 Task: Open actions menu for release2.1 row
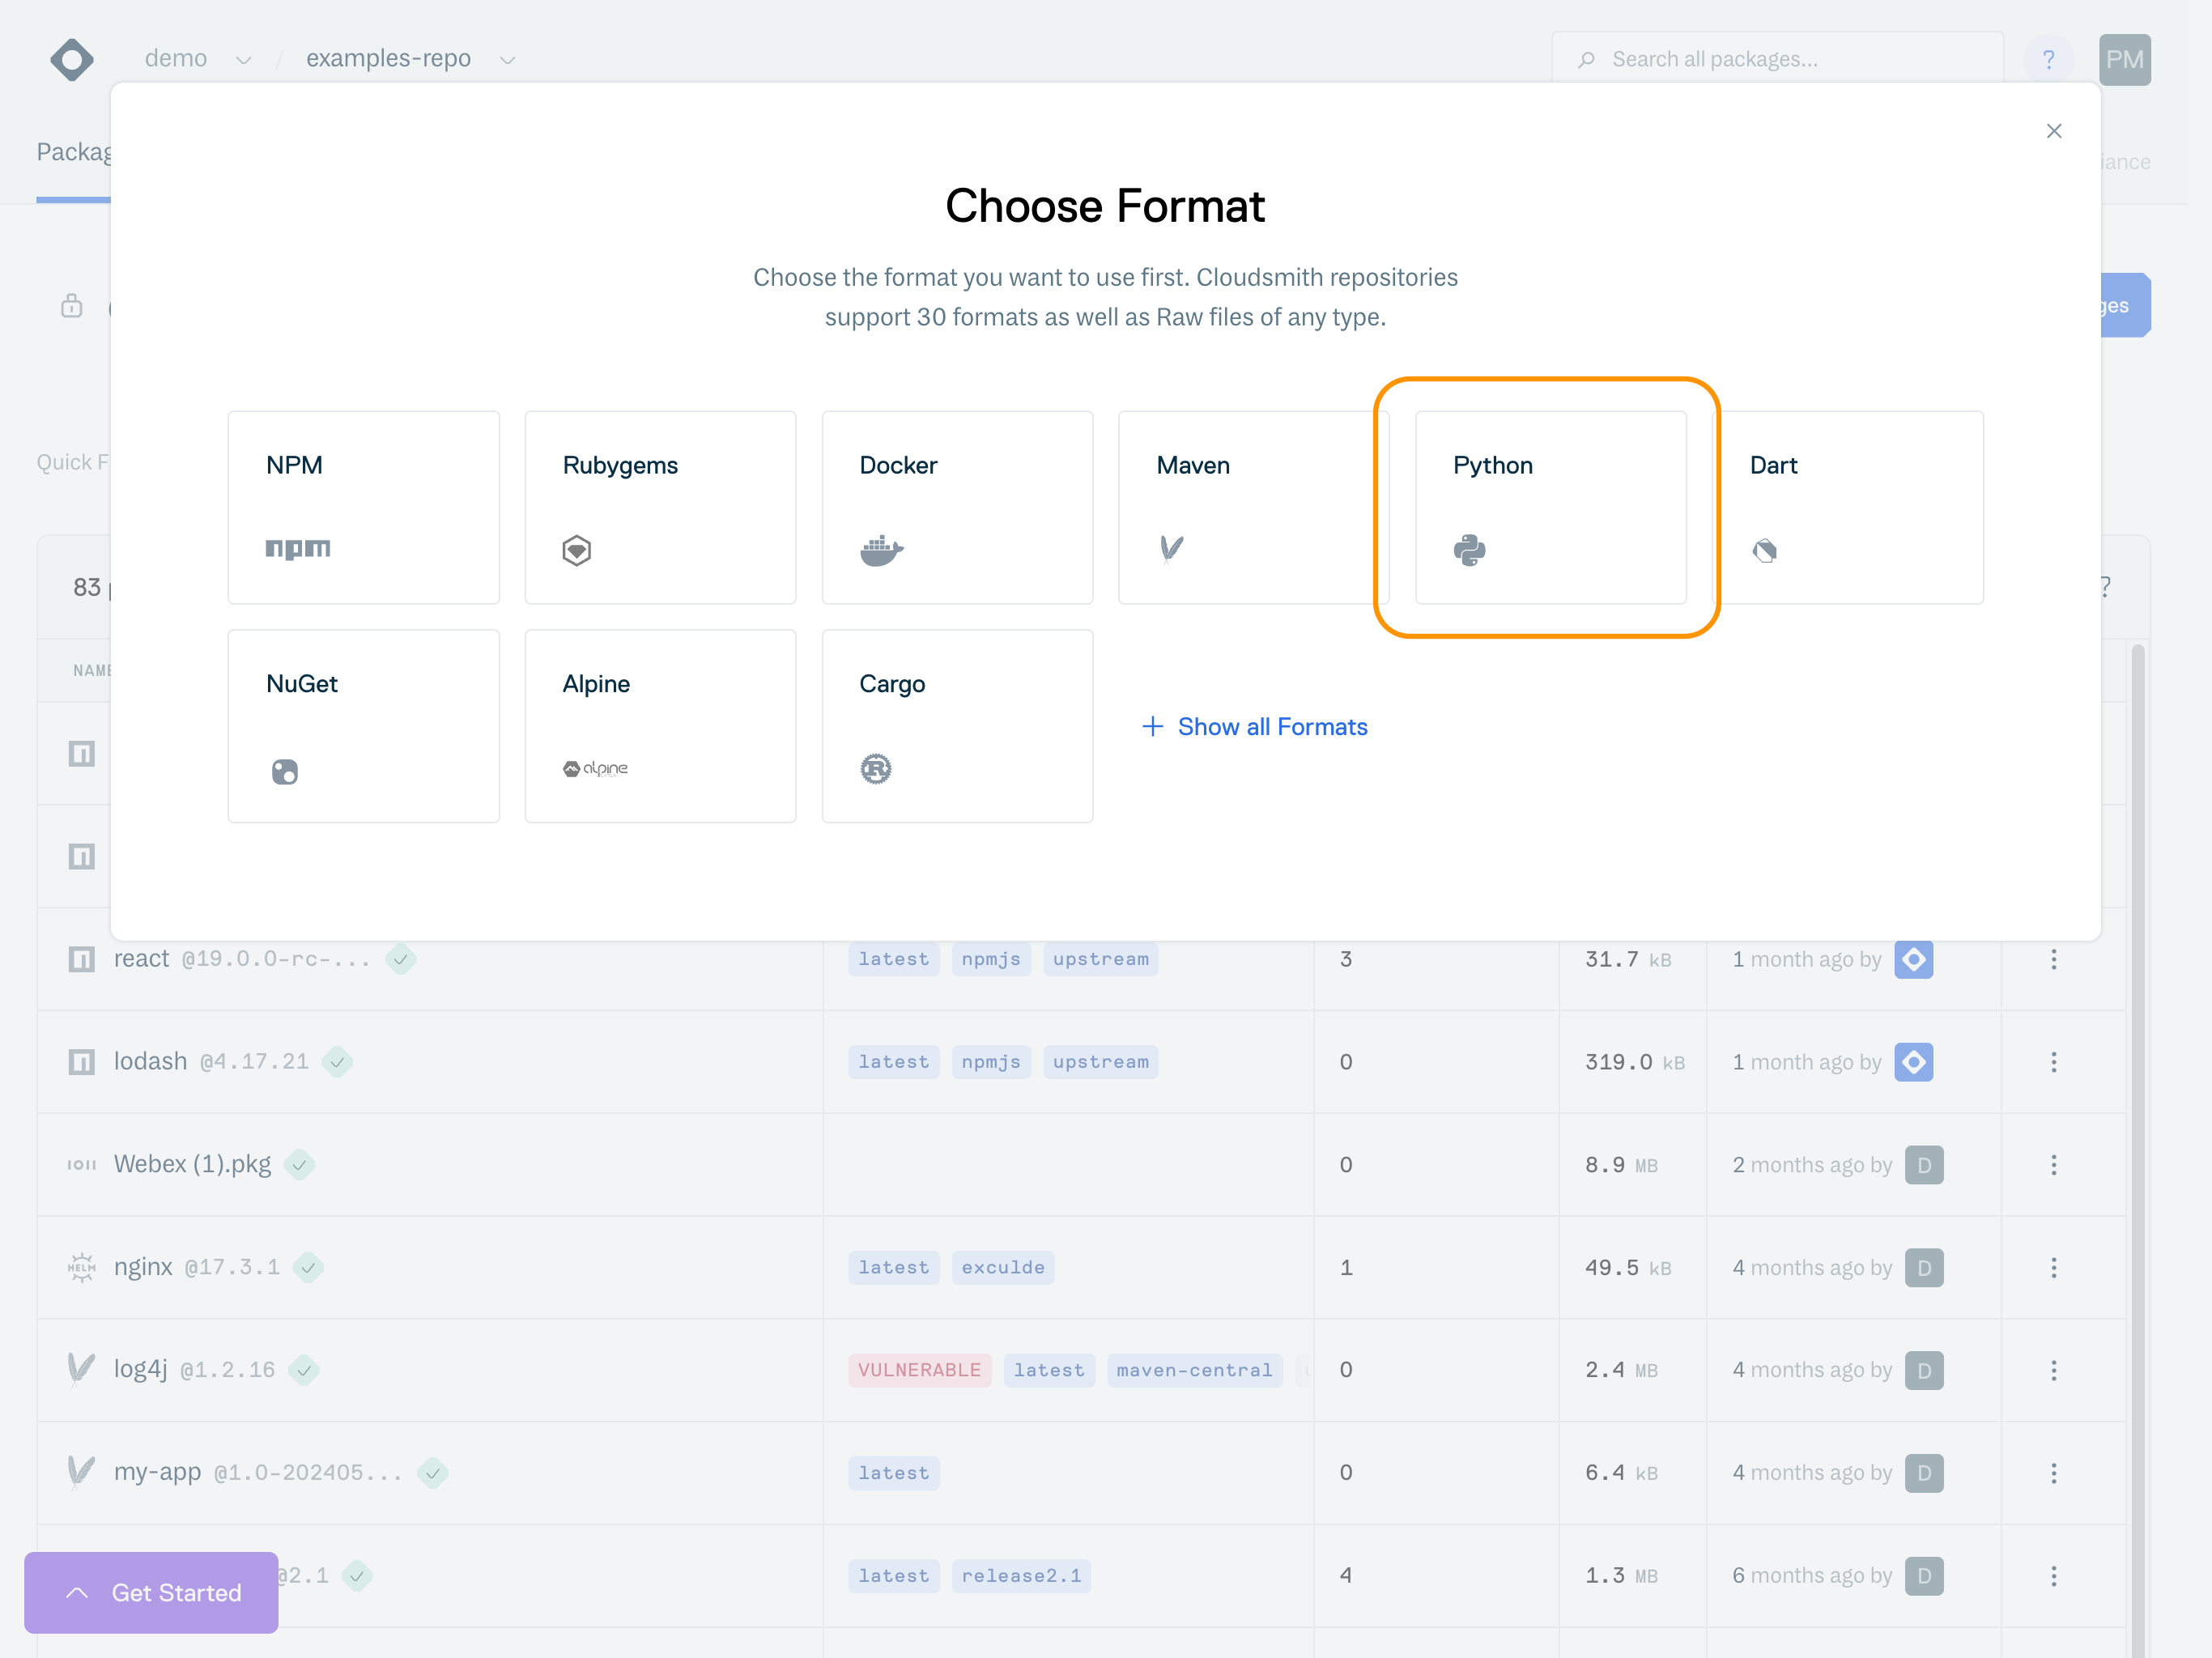[x=2053, y=1576]
